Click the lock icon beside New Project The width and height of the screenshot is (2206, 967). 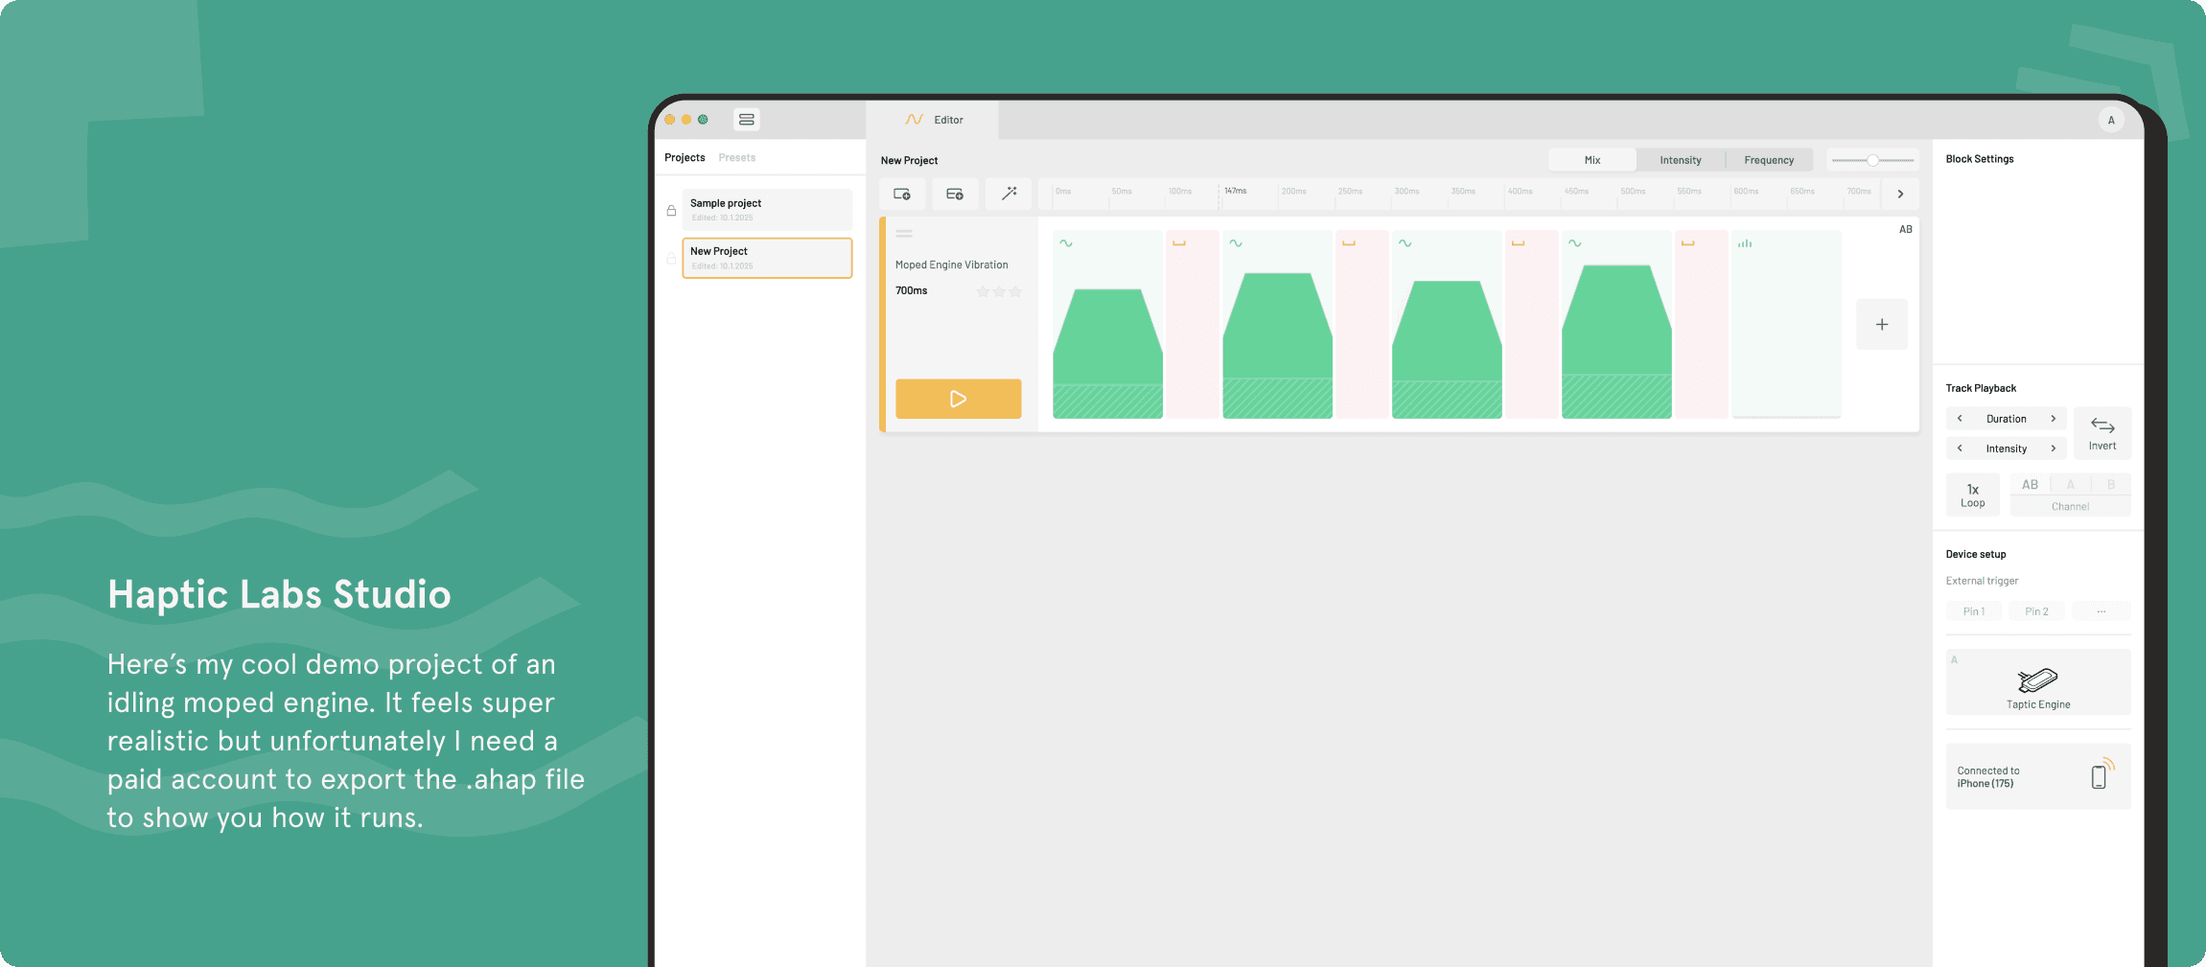pyautogui.click(x=671, y=258)
